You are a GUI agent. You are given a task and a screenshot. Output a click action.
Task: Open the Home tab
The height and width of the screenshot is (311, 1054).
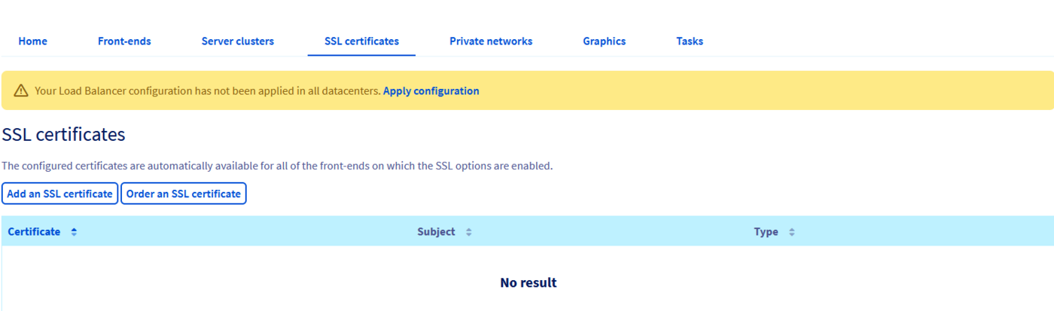[32, 41]
